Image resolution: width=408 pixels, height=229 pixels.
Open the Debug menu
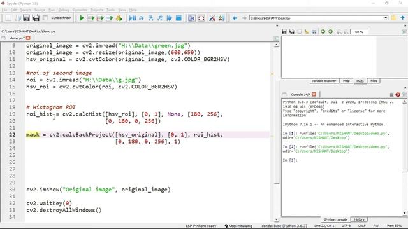64,10
